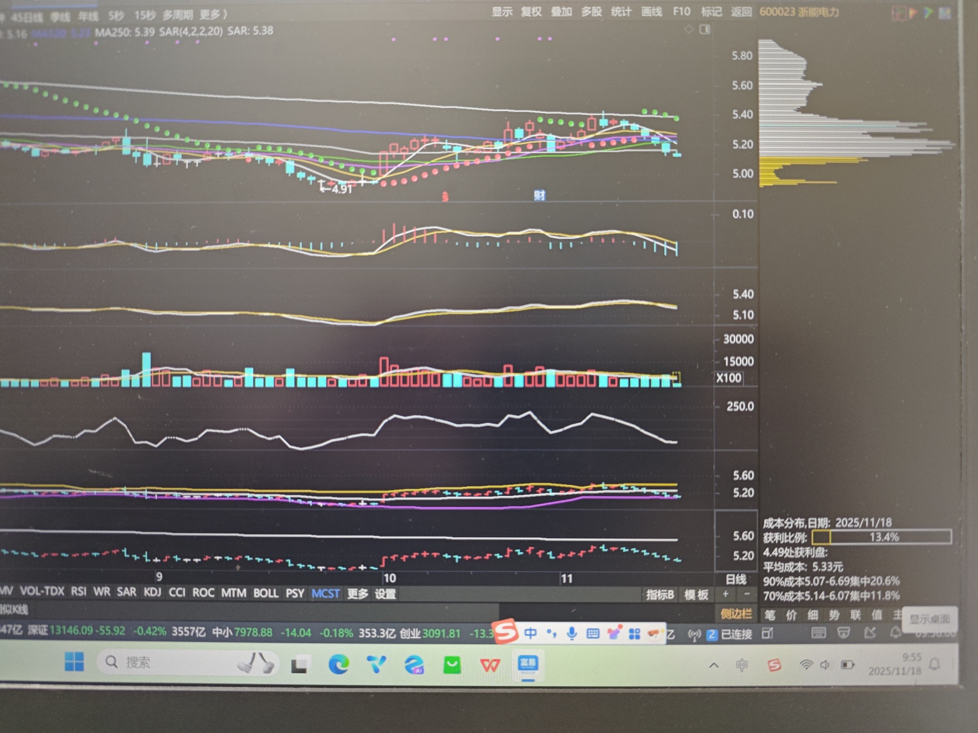Click the 获利比例 profit ratio bar
Screen dimensions: 978x733
tap(881, 537)
